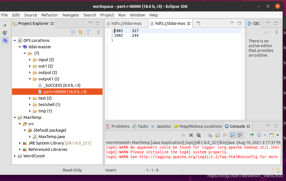Remove All Terminated Launches in Console toolbar
Image resolution: width=286 pixels, height=181 pixels.
click(x=198, y=135)
